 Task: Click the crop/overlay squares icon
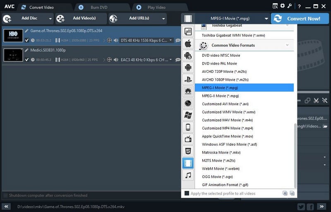[x=307, y=101]
